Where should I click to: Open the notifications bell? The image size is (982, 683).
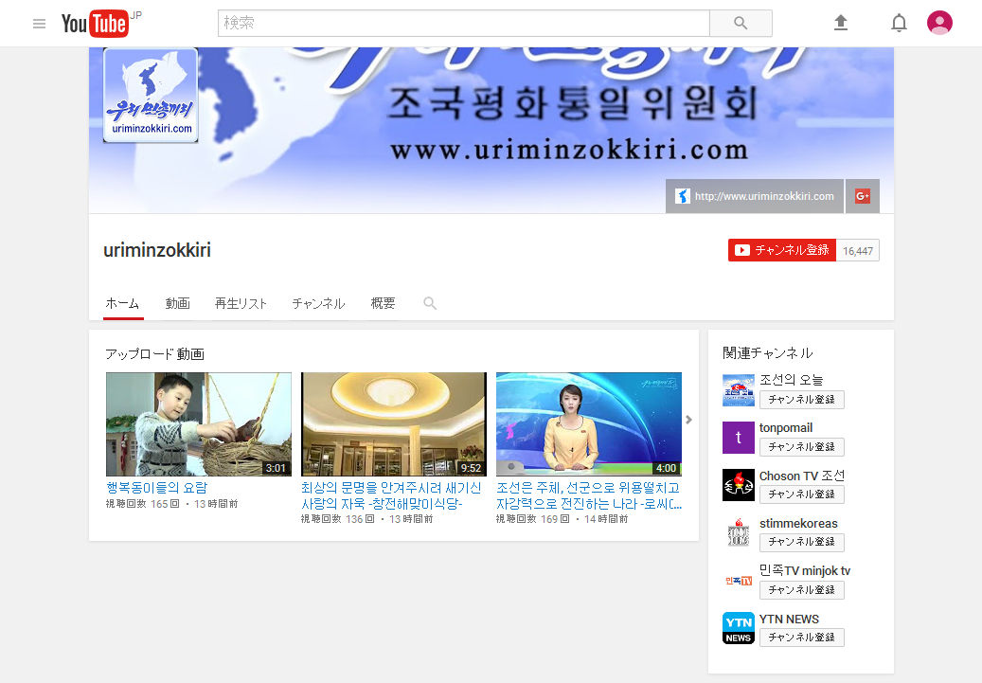tap(899, 23)
